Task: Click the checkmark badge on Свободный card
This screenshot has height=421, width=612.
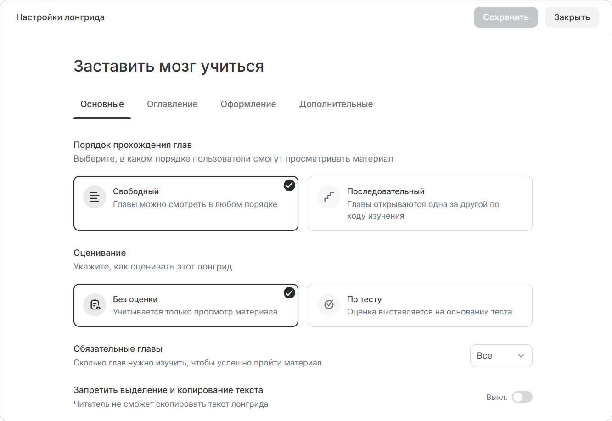Action: [x=289, y=185]
